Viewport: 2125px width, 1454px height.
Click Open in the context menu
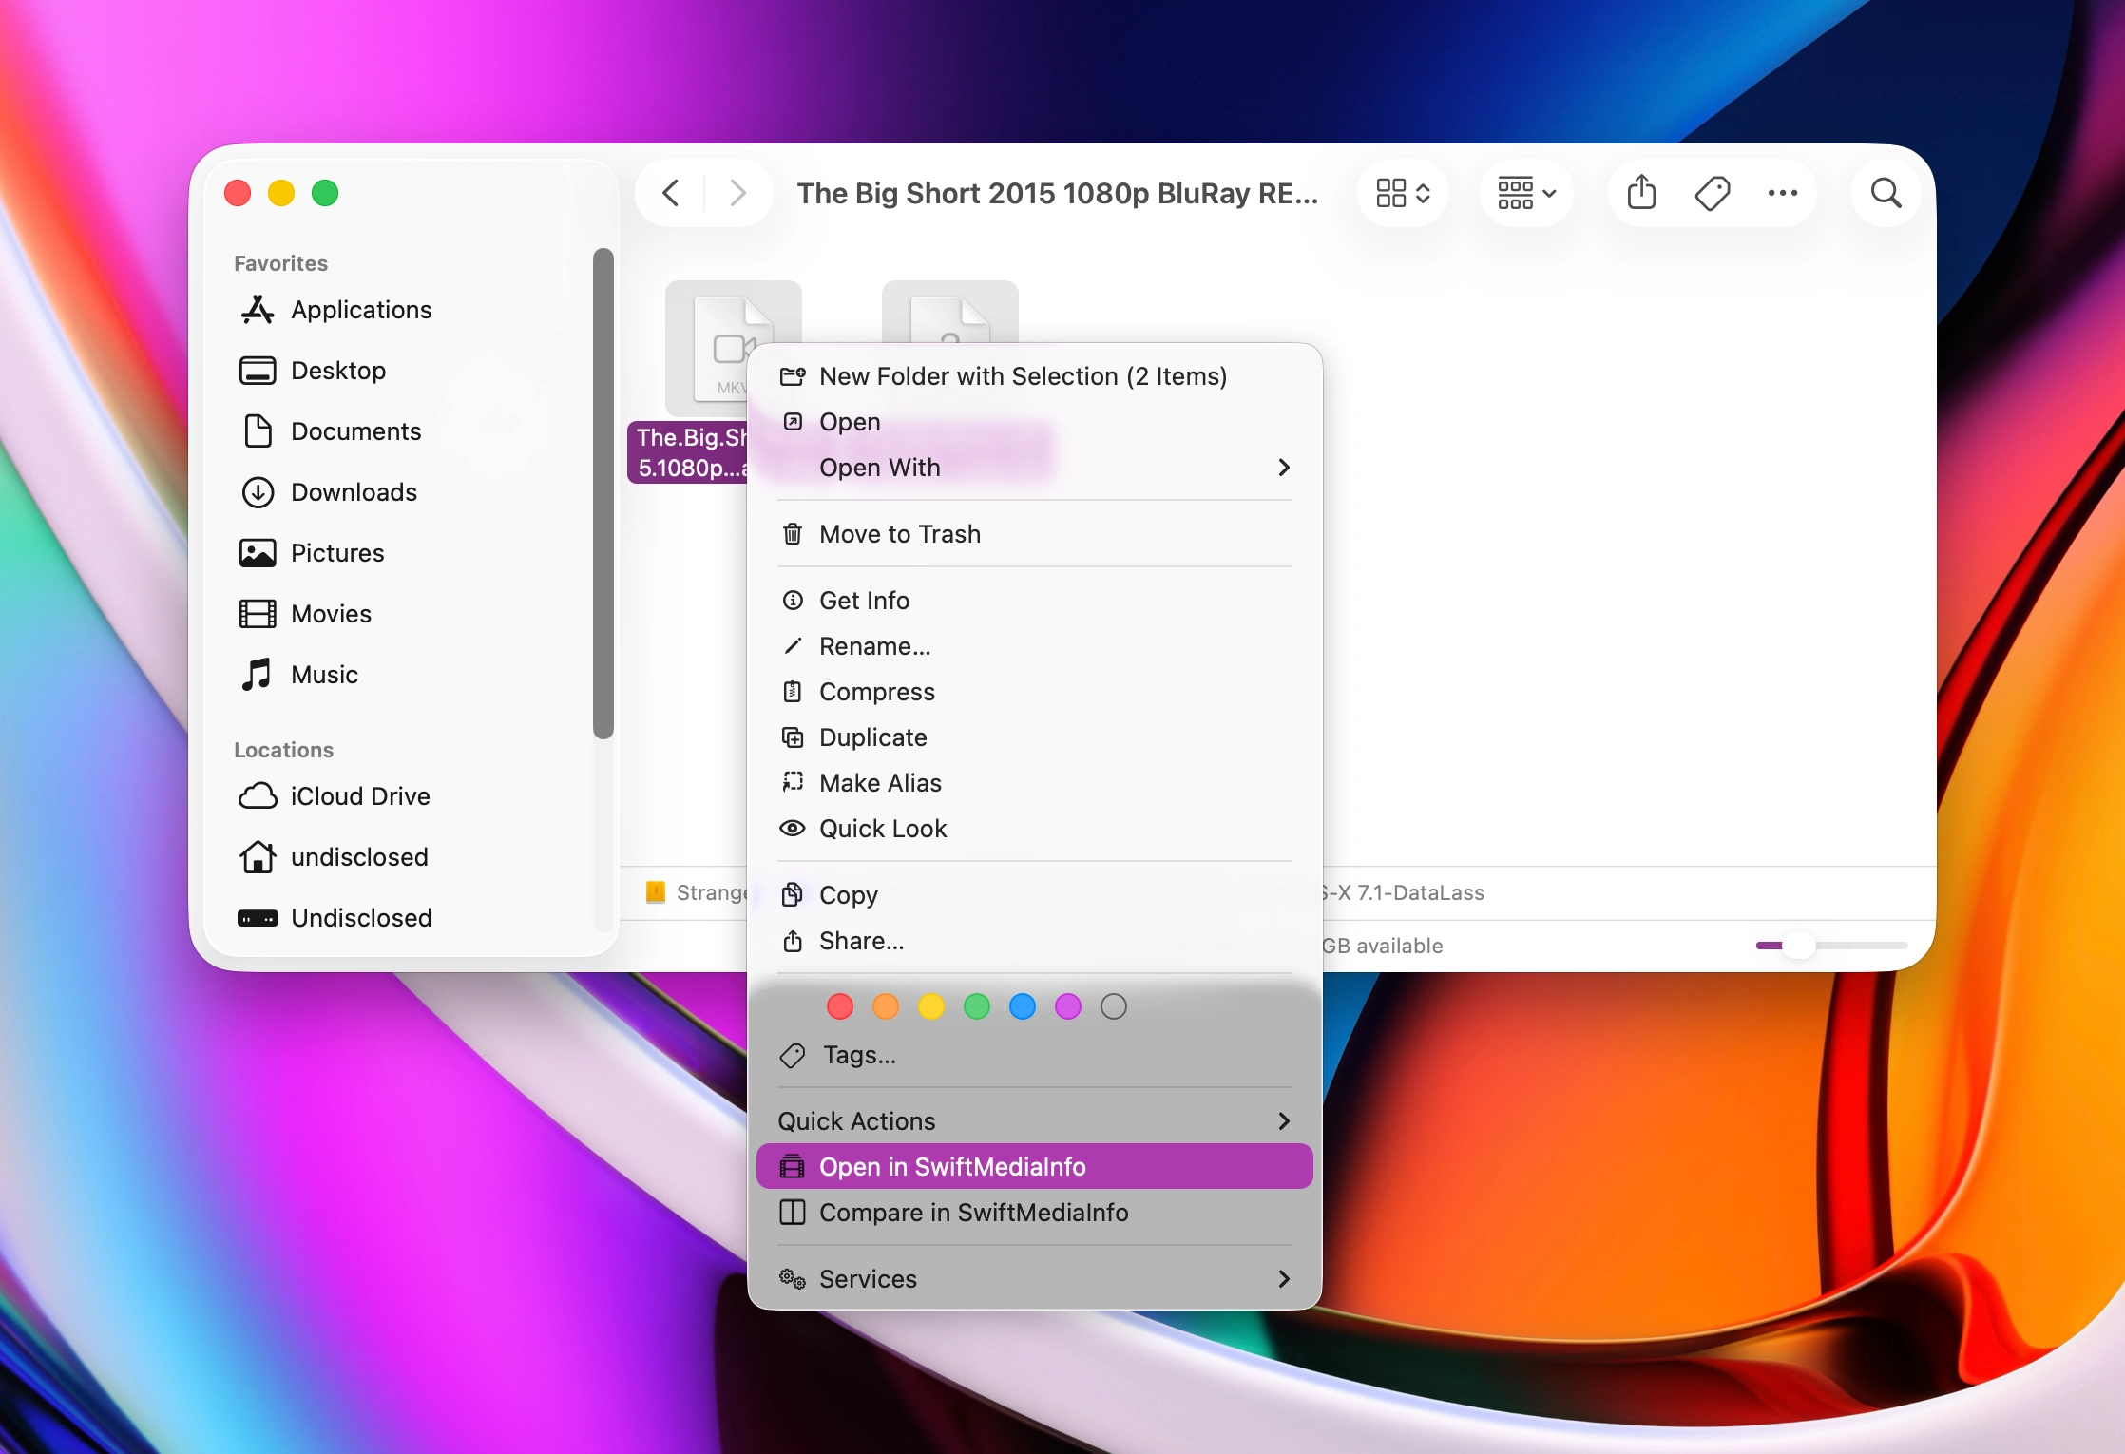pyautogui.click(x=1034, y=421)
